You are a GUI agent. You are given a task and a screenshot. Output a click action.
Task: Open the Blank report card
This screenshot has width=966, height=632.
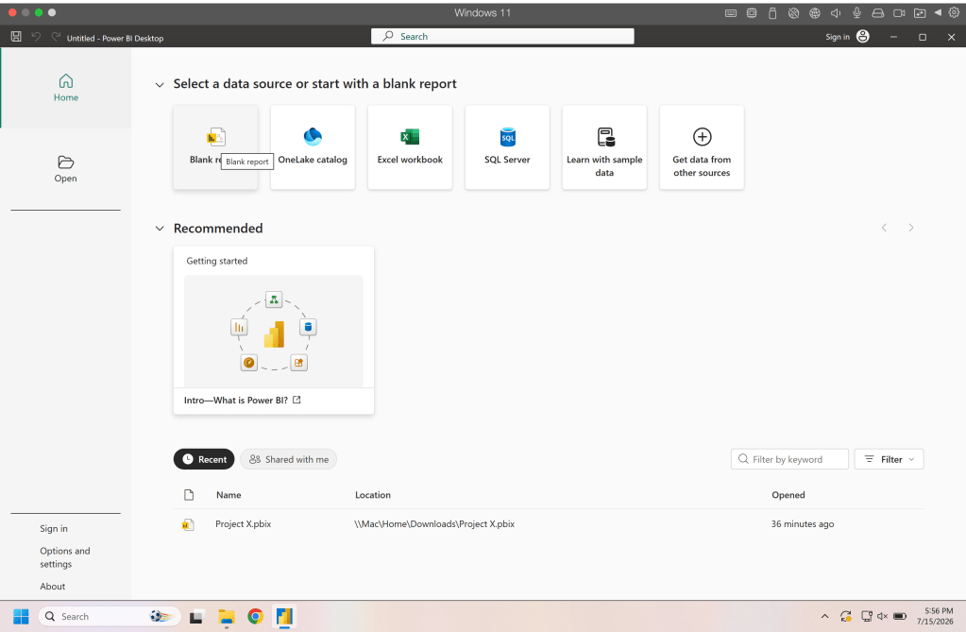click(215, 146)
